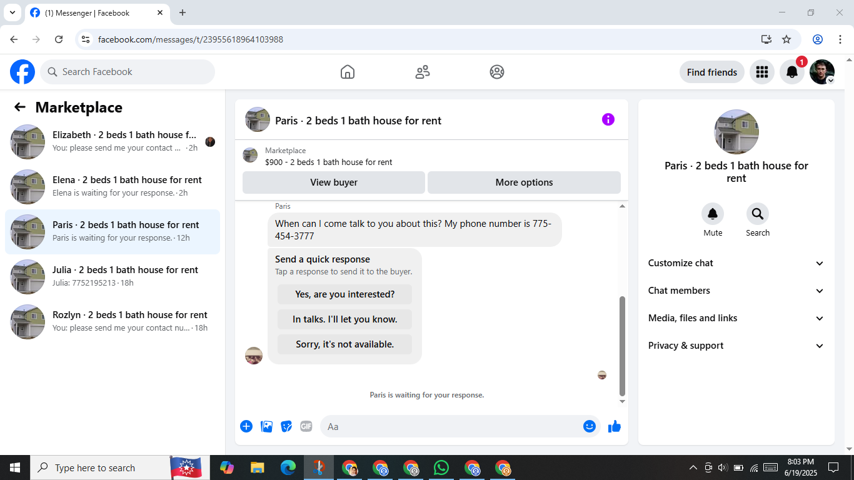
Task: Open the listing thumbnail in right panel
Action: pyautogui.click(x=736, y=132)
